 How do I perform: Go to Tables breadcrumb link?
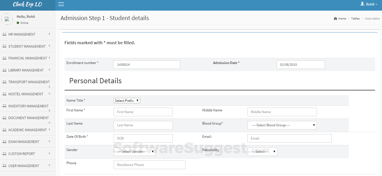click(355, 19)
